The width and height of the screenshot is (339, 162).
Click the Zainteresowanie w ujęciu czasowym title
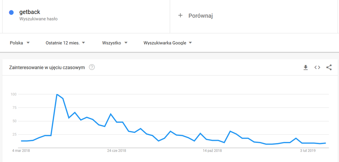tap(47, 68)
